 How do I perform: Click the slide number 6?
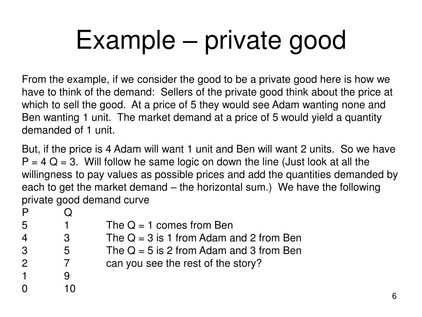(x=394, y=296)
